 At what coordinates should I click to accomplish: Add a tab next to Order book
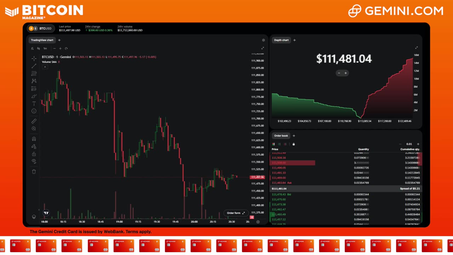[x=294, y=136]
